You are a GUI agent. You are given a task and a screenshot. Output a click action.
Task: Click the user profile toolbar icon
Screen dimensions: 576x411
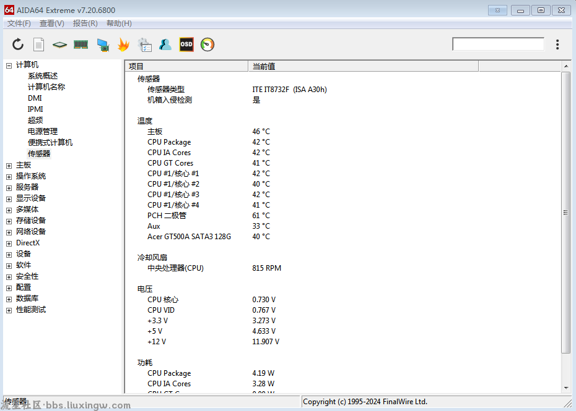[x=165, y=44]
